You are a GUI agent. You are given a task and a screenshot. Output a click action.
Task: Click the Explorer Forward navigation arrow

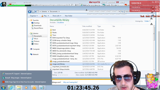[33, 12]
